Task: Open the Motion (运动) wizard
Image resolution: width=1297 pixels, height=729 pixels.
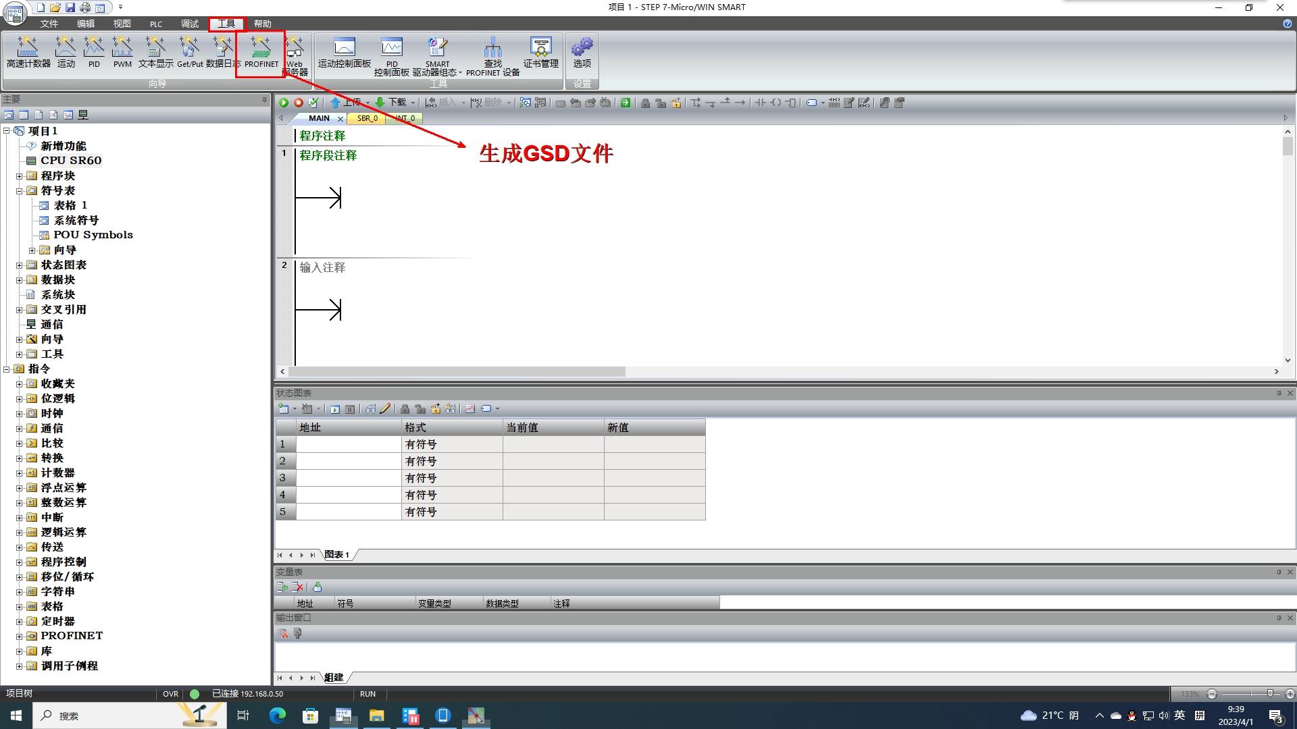Action: coord(66,52)
